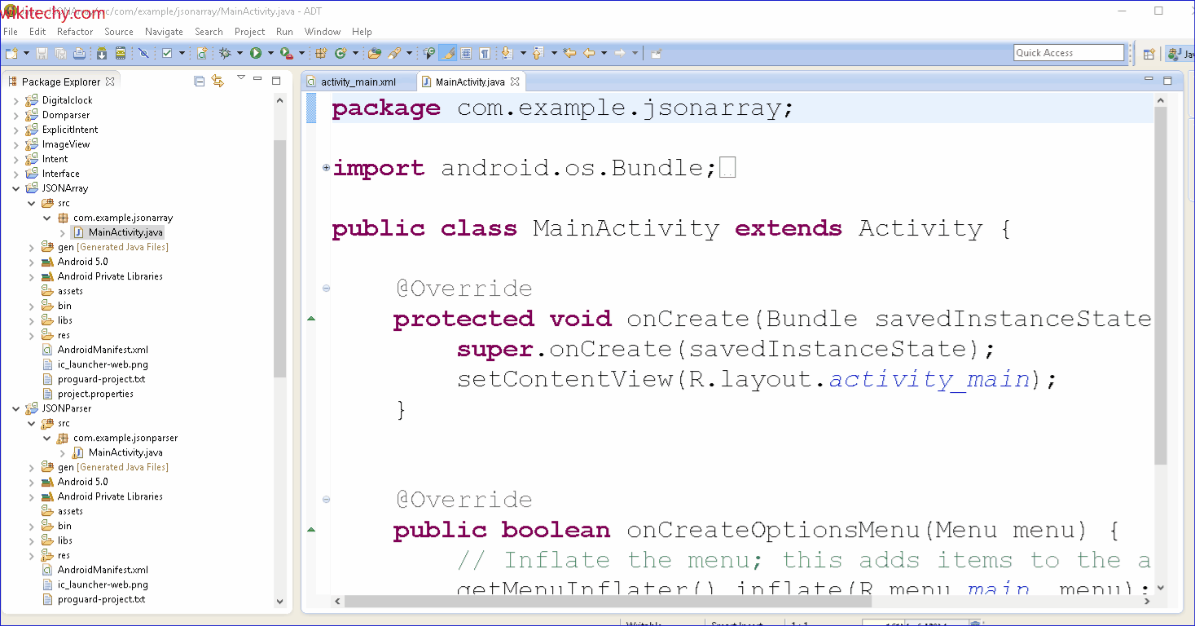Viewport: 1195px width, 626px height.
Task: Open the Debug button dropdown arrow
Action: [239, 53]
